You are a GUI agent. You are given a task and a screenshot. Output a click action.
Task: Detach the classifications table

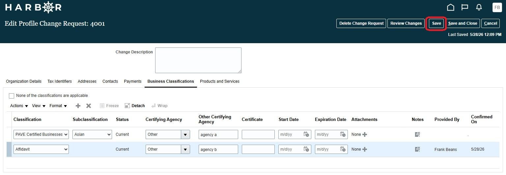click(135, 106)
